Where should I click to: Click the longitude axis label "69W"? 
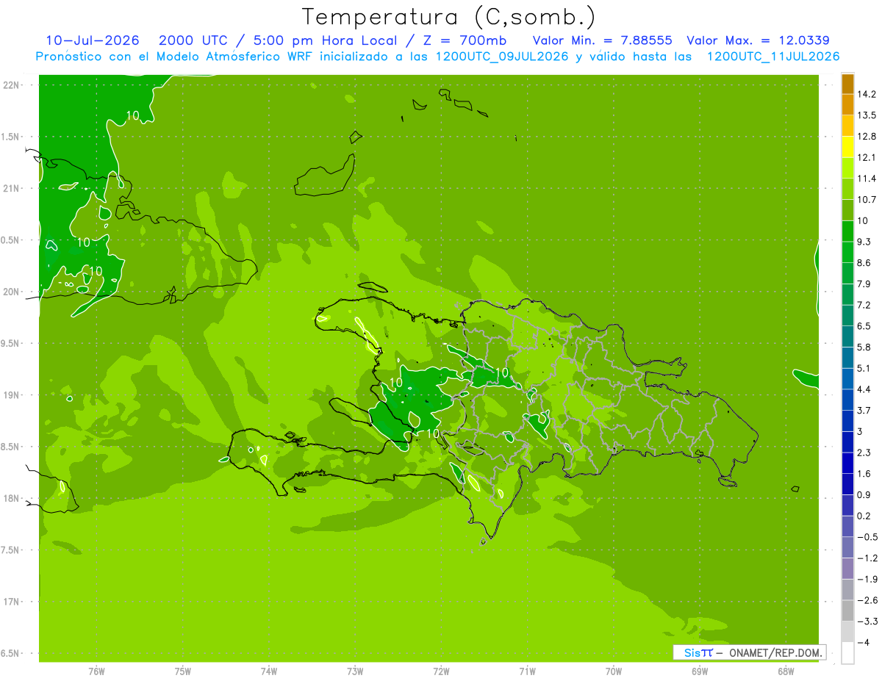point(700,671)
